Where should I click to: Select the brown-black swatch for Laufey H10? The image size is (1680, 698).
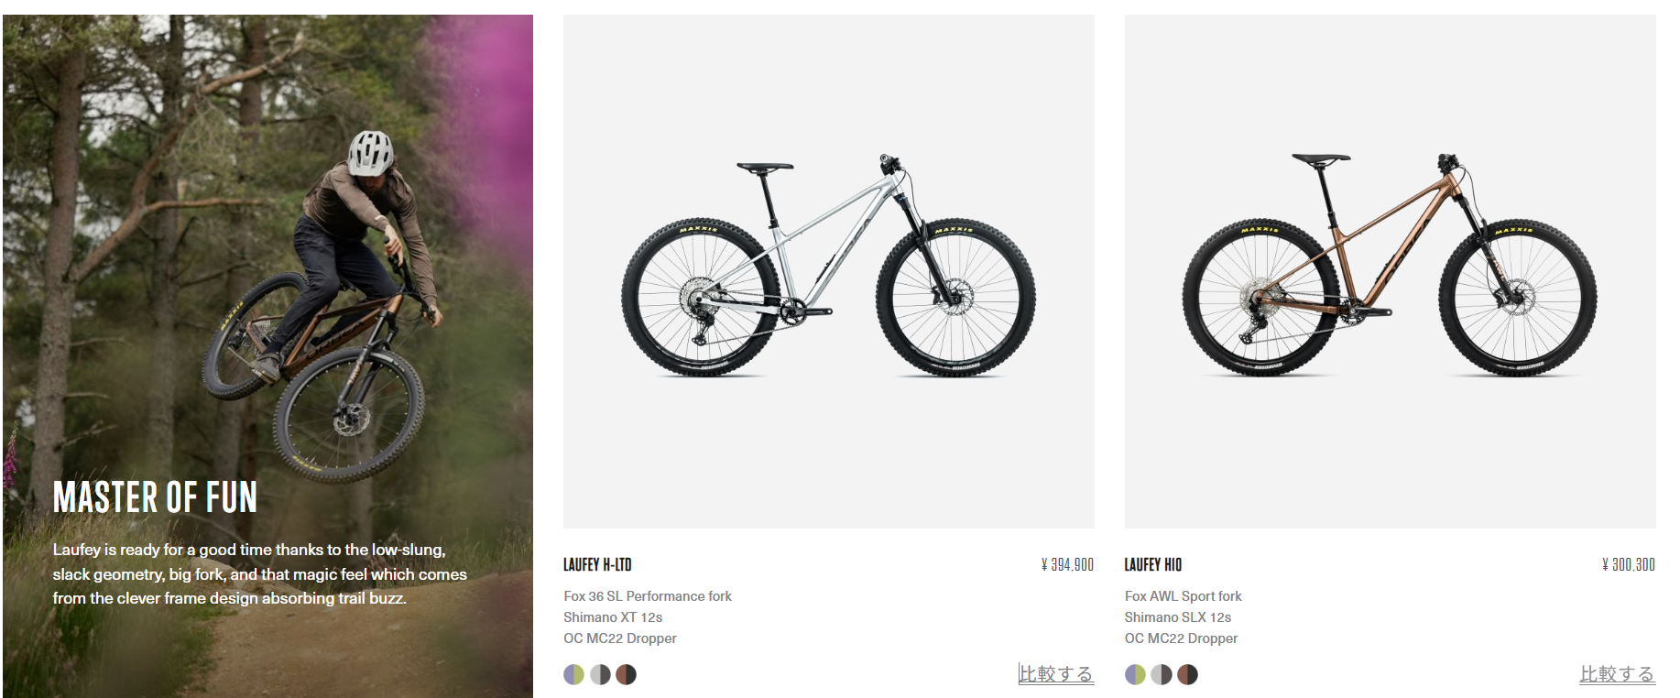[x=1187, y=675]
